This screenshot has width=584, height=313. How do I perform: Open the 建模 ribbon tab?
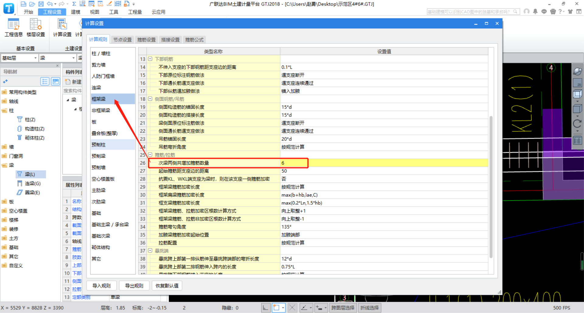click(76, 12)
